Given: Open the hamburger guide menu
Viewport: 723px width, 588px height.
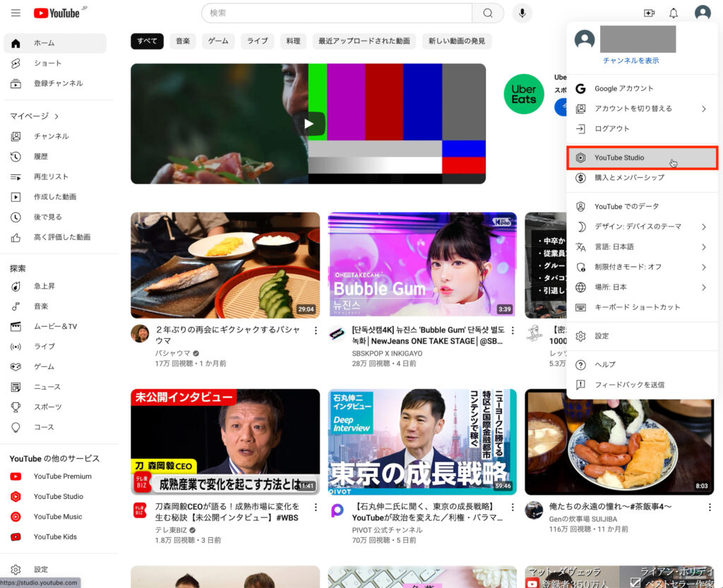Looking at the screenshot, I should 16,13.
